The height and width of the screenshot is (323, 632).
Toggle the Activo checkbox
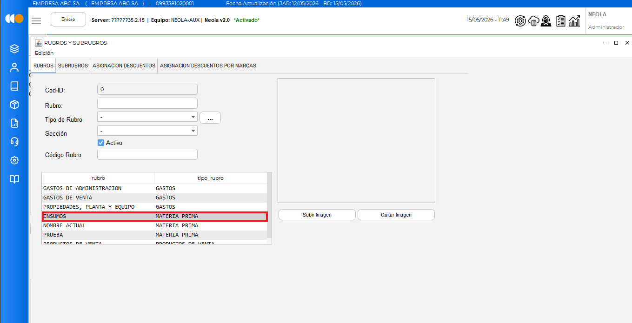click(x=101, y=143)
